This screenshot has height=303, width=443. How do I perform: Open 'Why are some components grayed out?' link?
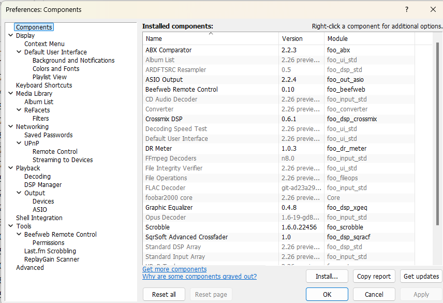point(199,277)
